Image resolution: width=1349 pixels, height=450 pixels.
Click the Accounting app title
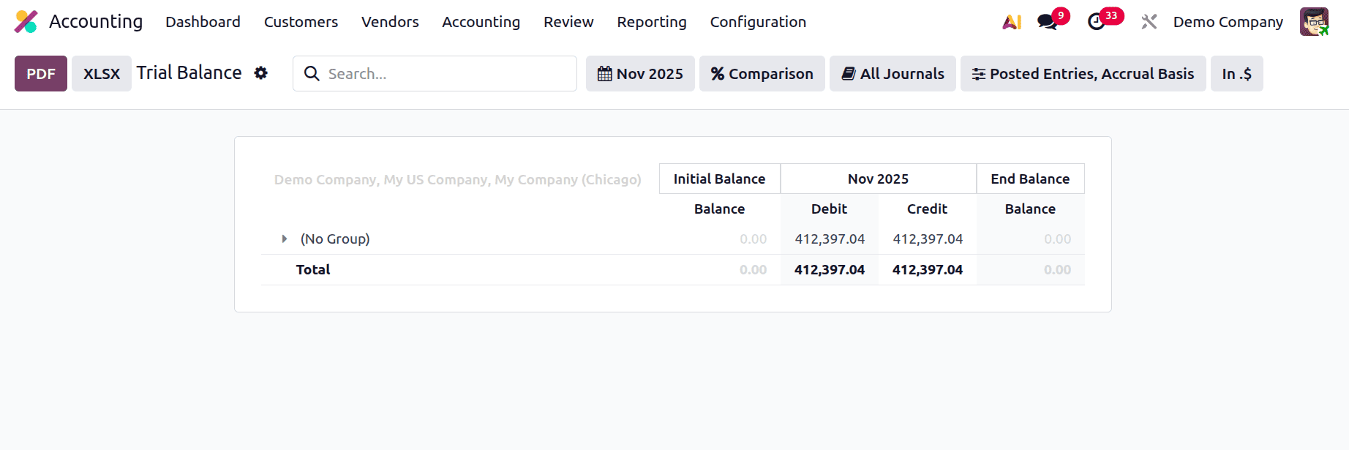click(96, 22)
